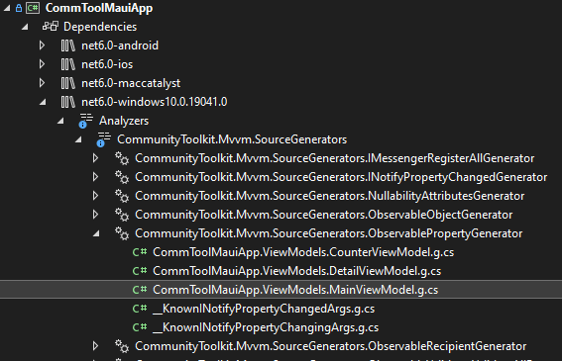This screenshot has height=361, width=562.
Task: Expand the net6.0-maccatalyst framework node
Action: point(42,83)
